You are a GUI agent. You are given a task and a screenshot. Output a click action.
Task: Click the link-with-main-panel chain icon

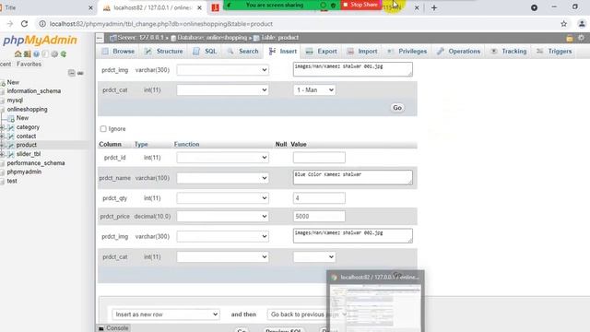[x=80, y=73]
